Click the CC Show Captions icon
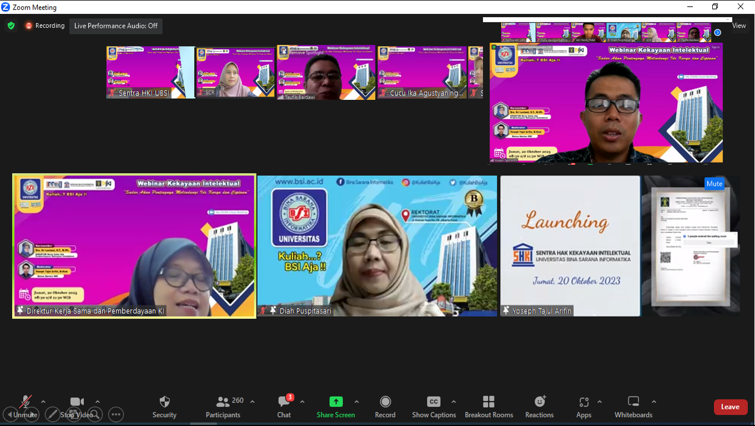This screenshot has height=426, width=755. pyautogui.click(x=434, y=402)
